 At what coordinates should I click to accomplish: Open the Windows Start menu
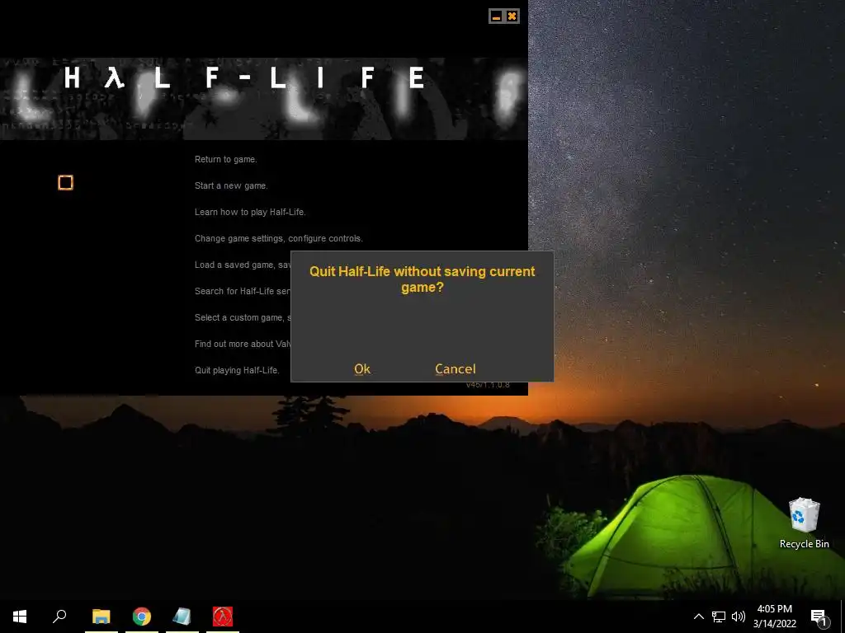point(20,617)
